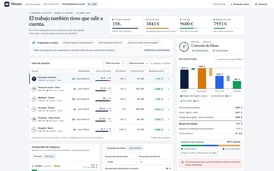Click the Revisar tag next to Familia
The height and width of the screenshot is (171, 274).
57,166
